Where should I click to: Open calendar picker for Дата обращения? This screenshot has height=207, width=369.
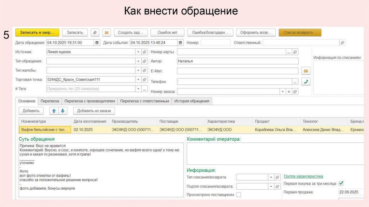tap(97, 43)
